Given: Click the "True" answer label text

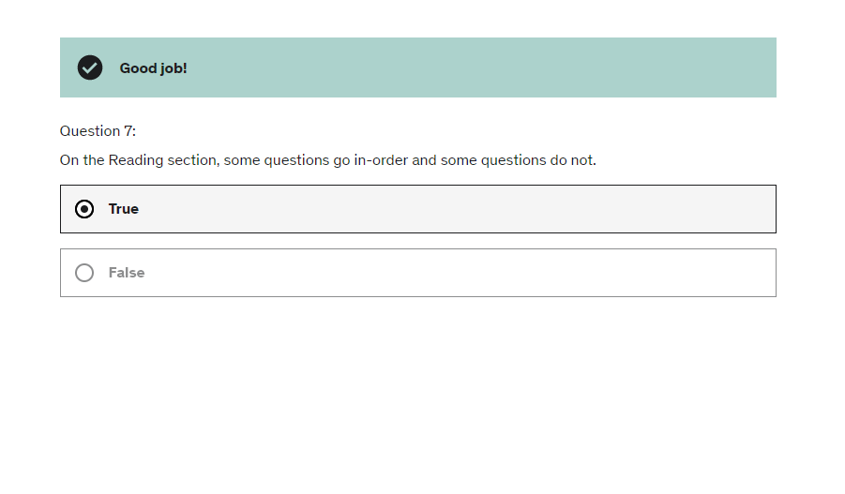Looking at the screenshot, I should [x=123, y=209].
